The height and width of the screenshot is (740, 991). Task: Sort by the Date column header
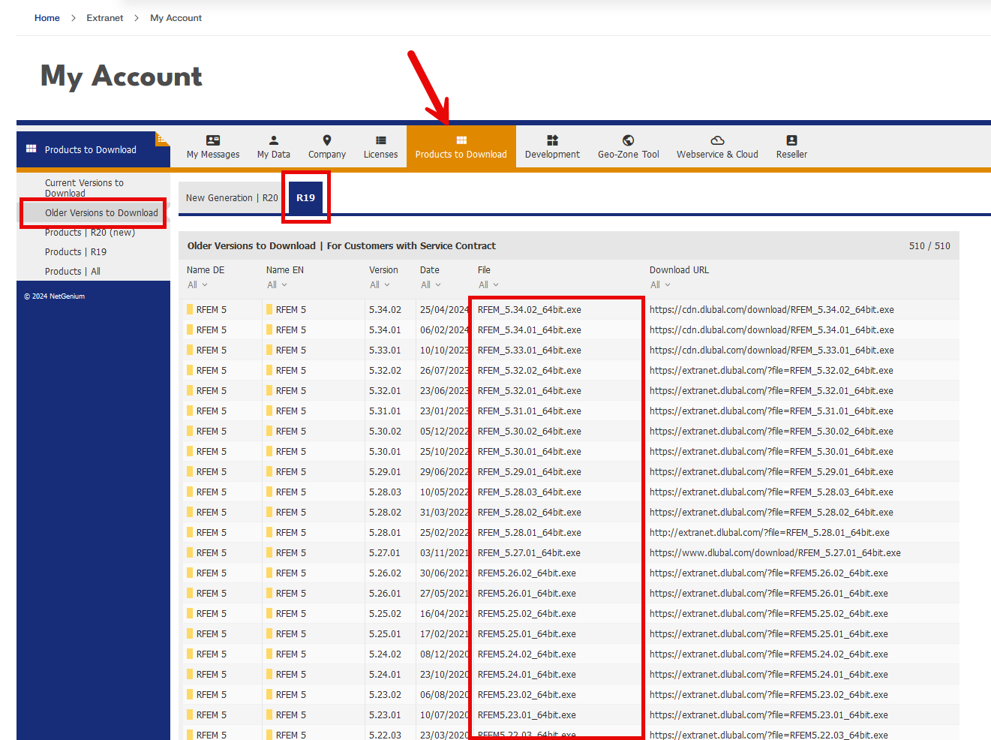pos(430,270)
